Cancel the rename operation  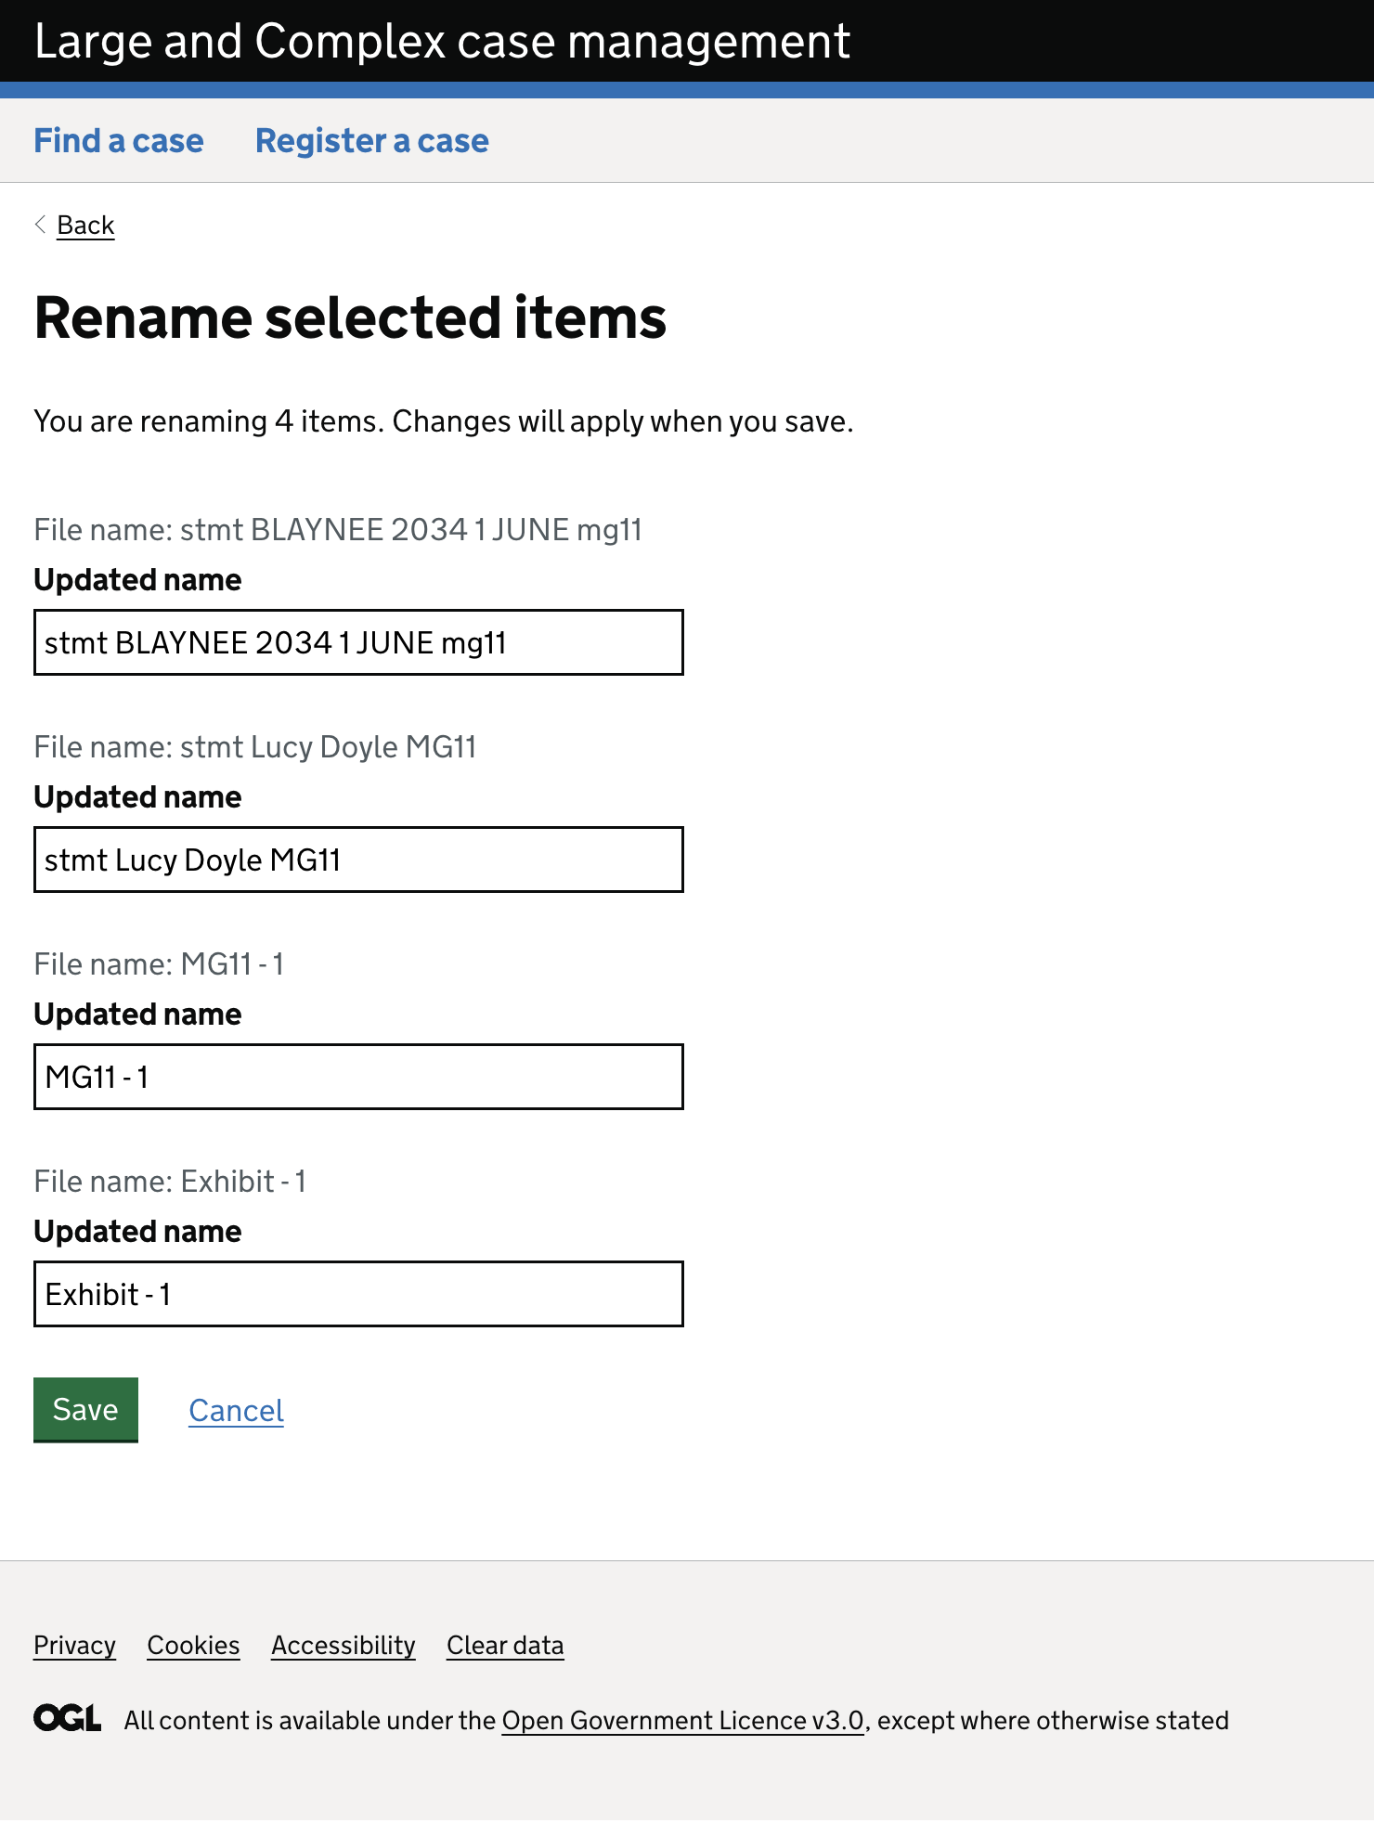coord(236,1411)
